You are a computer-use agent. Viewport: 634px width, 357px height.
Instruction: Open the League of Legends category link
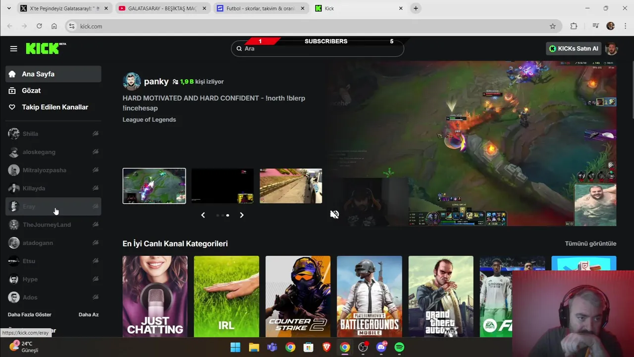(x=149, y=119)
